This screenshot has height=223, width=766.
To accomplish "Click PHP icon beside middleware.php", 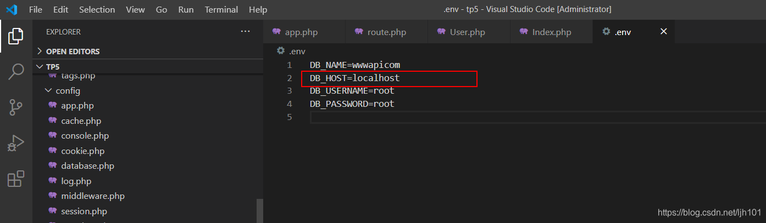I will click(53, 196).
